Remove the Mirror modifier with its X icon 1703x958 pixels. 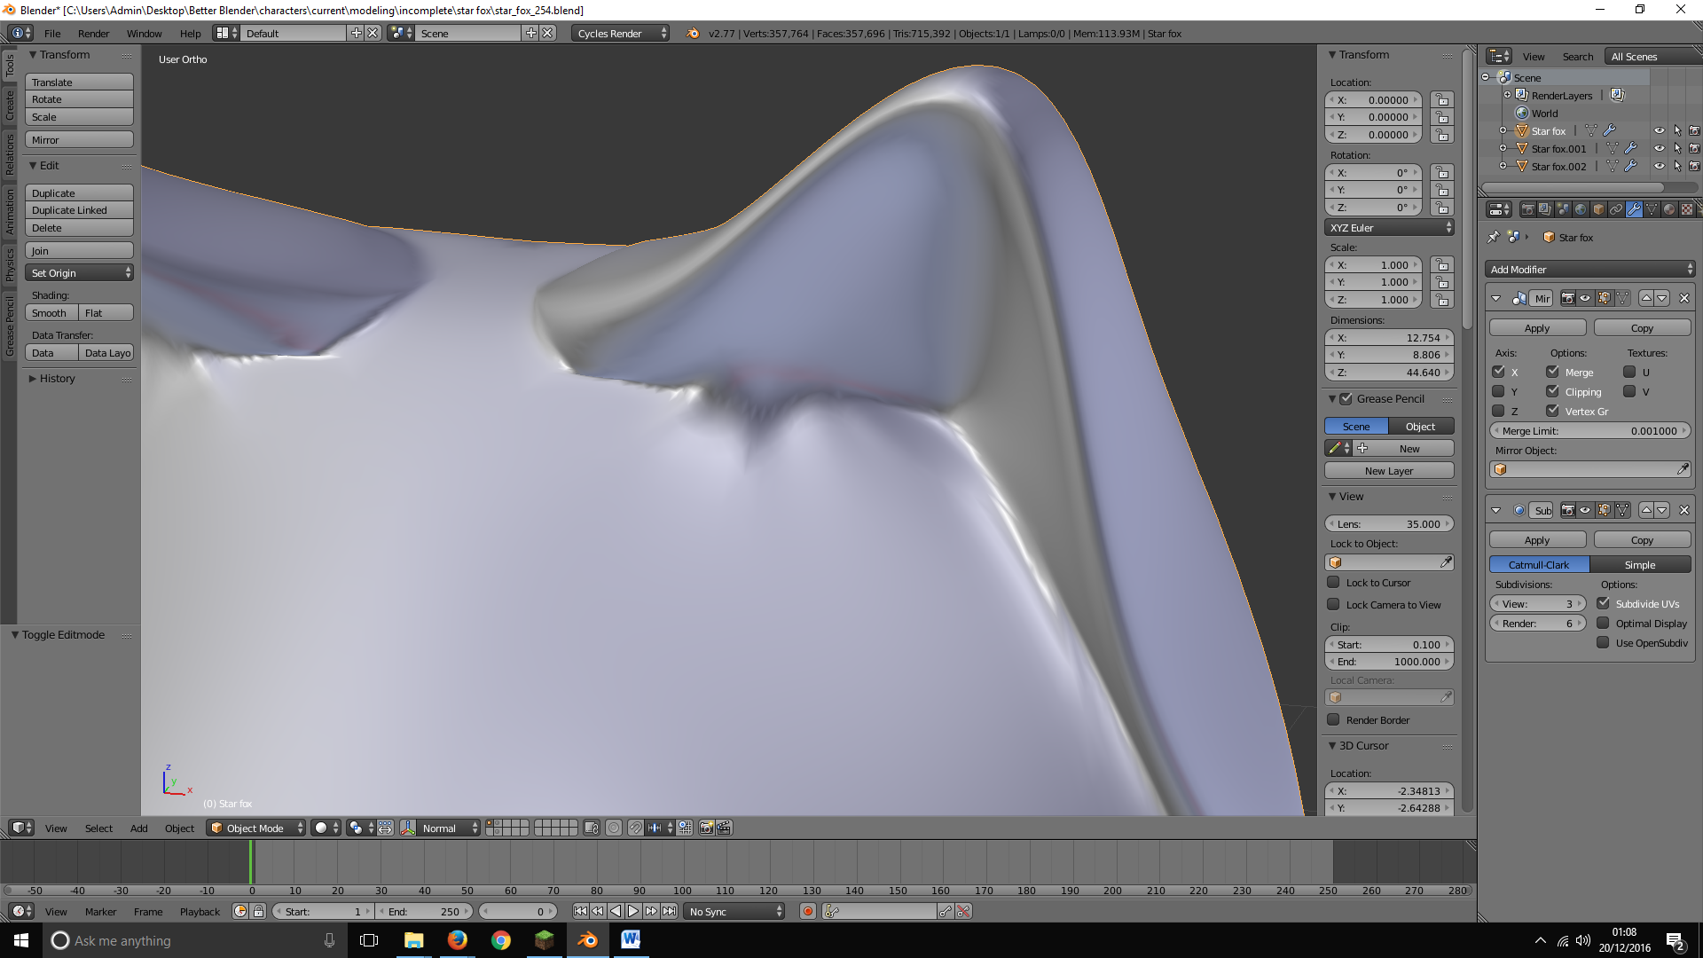[1684, 298]
